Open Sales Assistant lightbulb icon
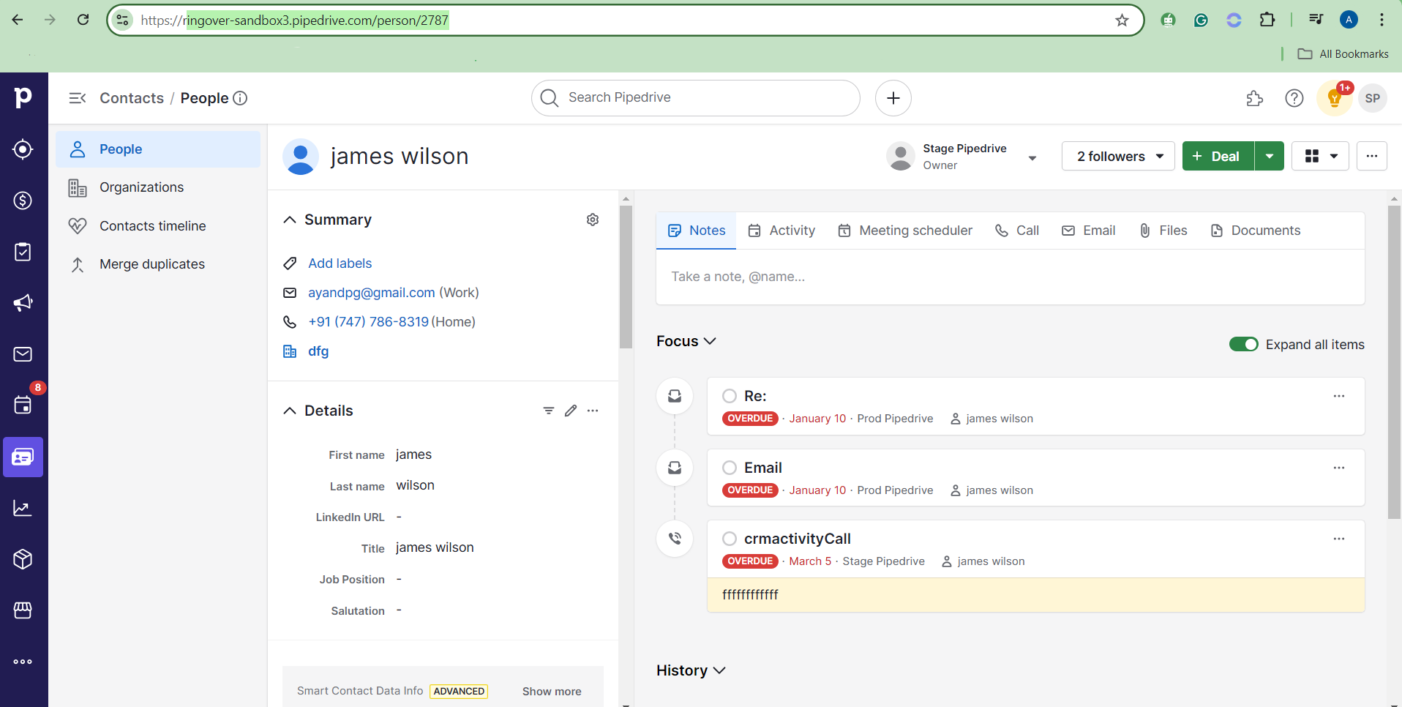This screenshot has height=707, width=1402. tap(1335, 98)
